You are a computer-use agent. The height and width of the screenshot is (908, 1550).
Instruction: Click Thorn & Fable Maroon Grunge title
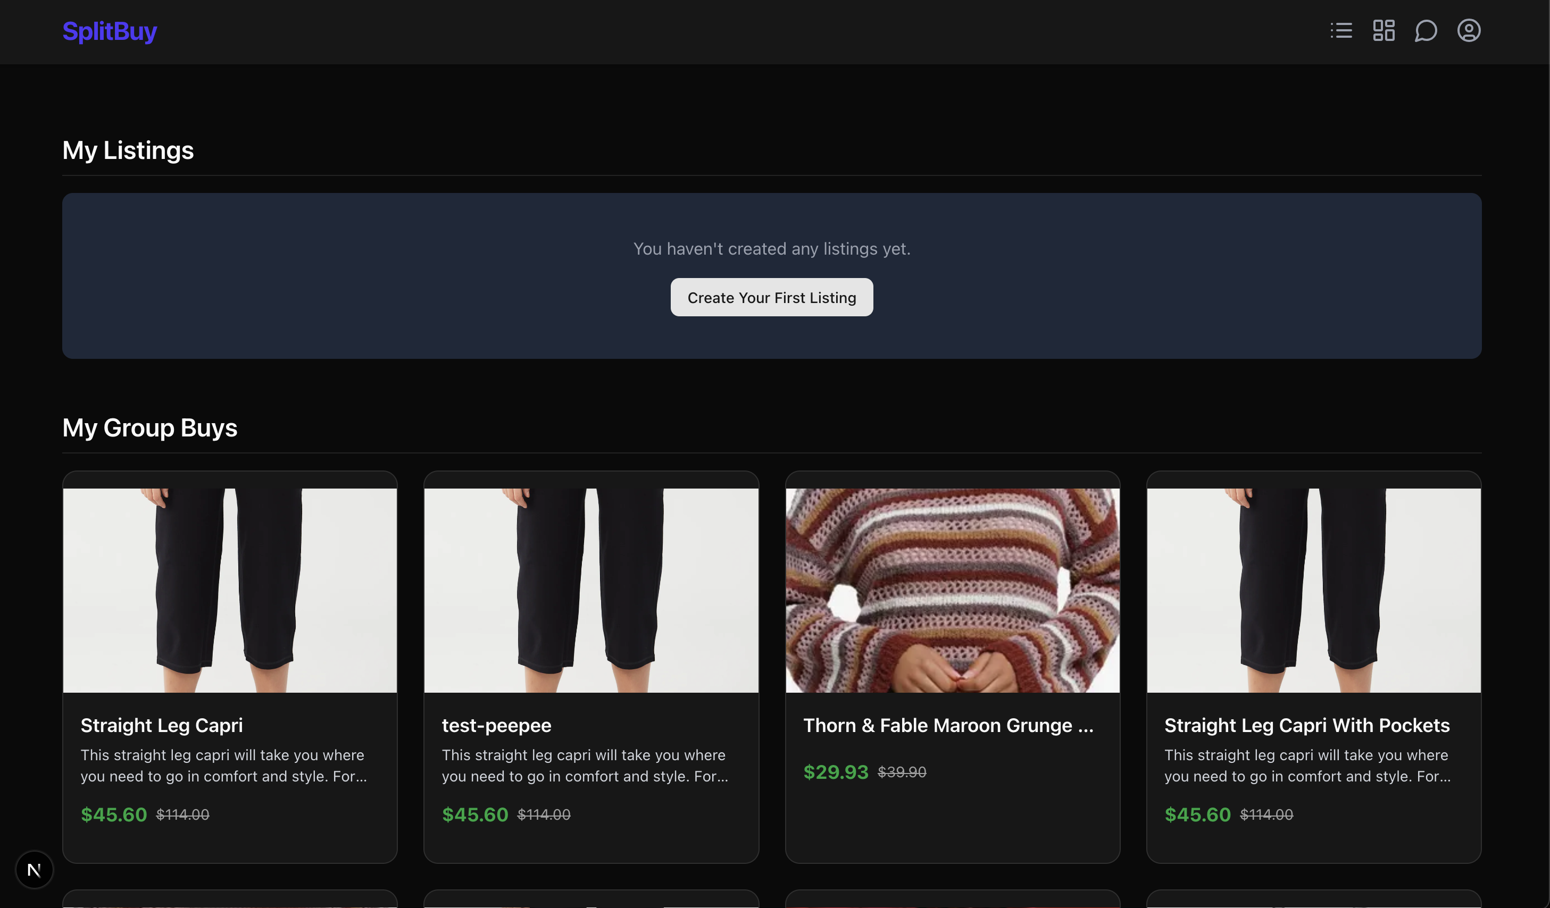point(948,726)
